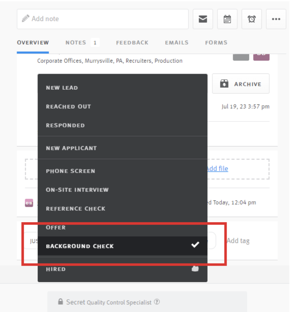The image size is (290, 312).
Task: Click the Notes count badge 1
Action: coord(95,42)
